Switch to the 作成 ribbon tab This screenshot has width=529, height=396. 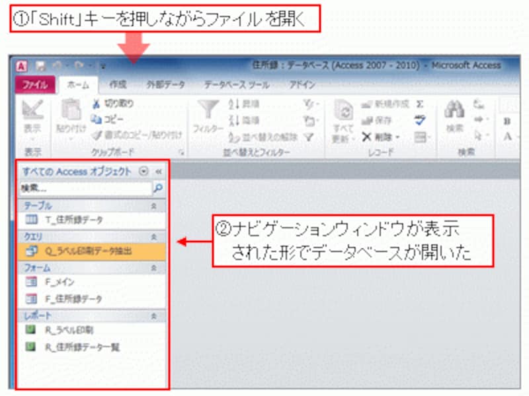point(118,84)
